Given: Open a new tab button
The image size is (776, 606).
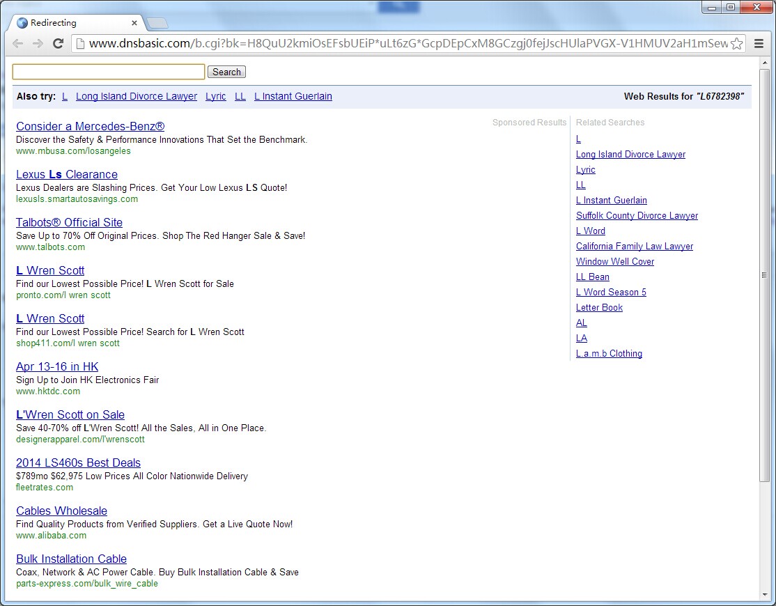Looking at the screenshot, I should tap(157, 23).
